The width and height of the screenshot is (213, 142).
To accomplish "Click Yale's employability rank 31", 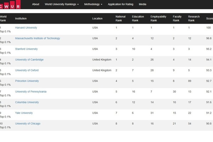I will coord(152,113).
